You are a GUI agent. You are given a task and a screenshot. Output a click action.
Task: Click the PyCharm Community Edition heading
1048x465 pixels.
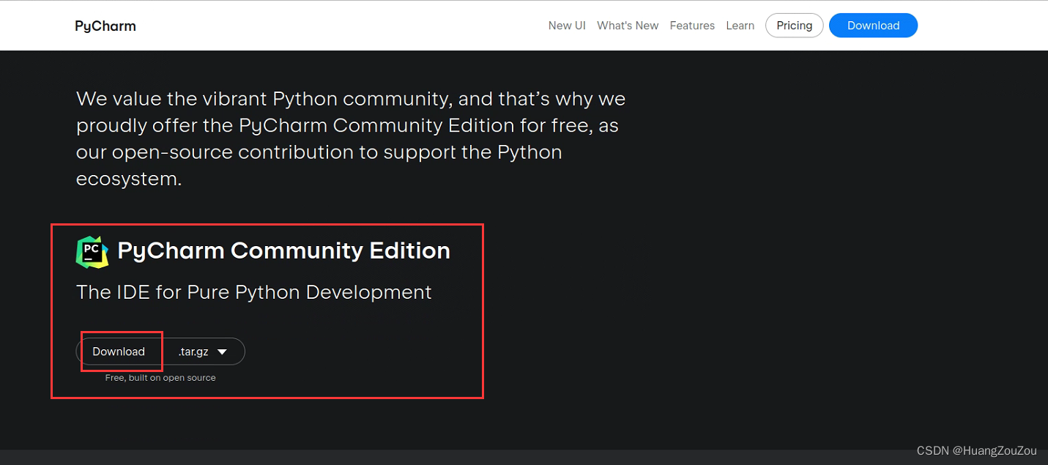pyautogui.click(x=283, y=250)
